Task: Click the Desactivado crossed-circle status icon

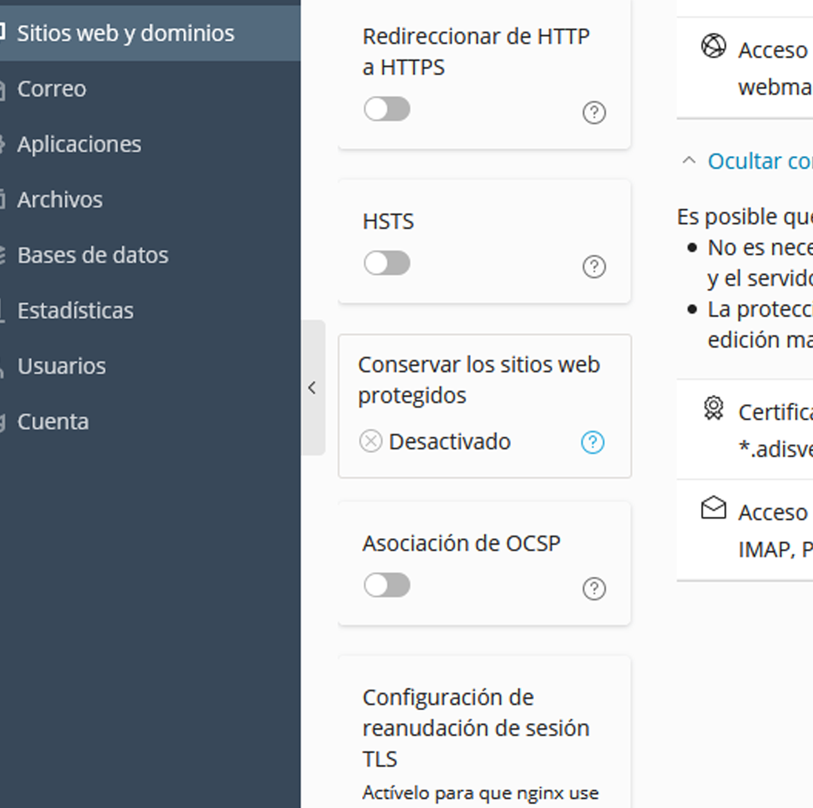Action: tap(370, 441)
